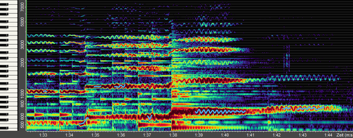
Task: Select the 1:34 time axis marker
Action: (x=69, y=135)
